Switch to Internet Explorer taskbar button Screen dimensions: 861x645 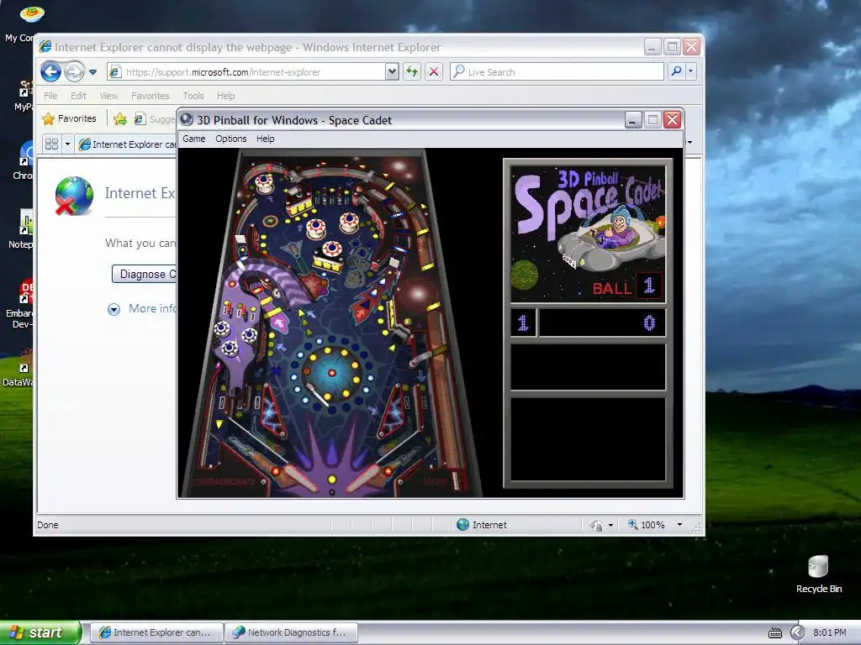(156, 632)
